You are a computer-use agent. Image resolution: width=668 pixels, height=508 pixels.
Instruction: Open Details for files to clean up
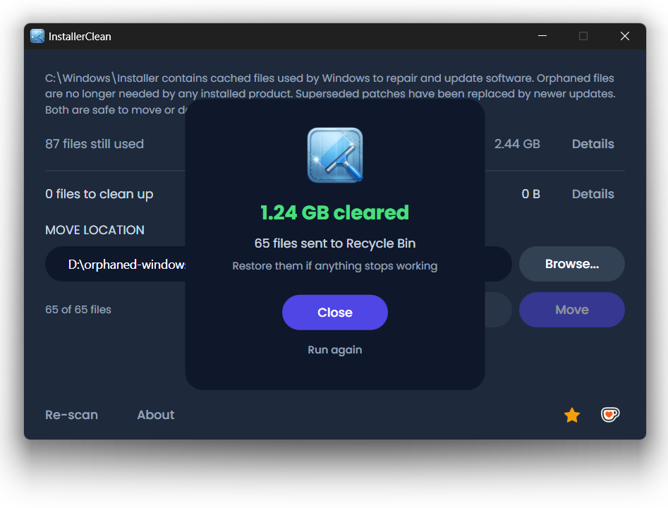coord(593,194)
